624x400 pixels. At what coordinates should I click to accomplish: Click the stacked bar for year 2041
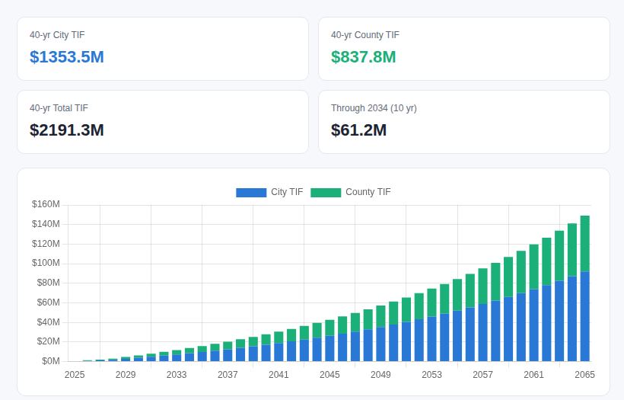pyautogui.click(x=279, y=346)
